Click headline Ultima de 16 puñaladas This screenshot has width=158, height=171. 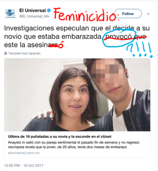[x=60, y=136]
